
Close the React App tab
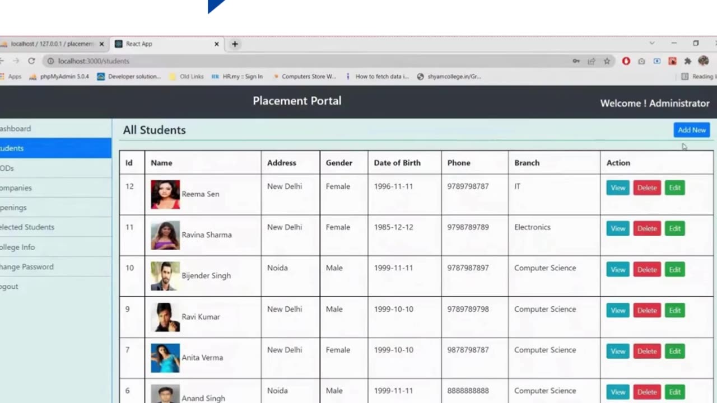(217, 44)
